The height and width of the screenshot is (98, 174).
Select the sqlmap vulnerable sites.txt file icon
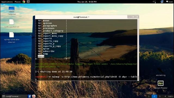[x=11, y=38]
